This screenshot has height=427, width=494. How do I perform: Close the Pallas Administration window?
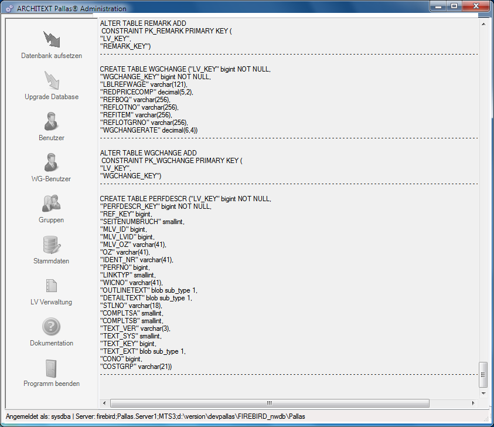476,6
